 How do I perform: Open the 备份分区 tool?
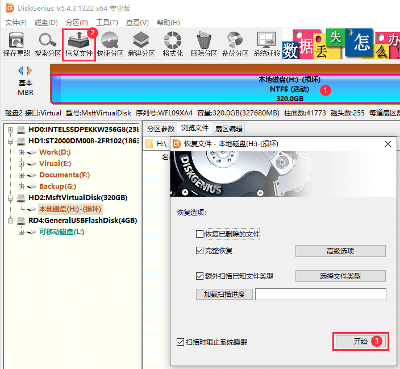tap(235, 44)
